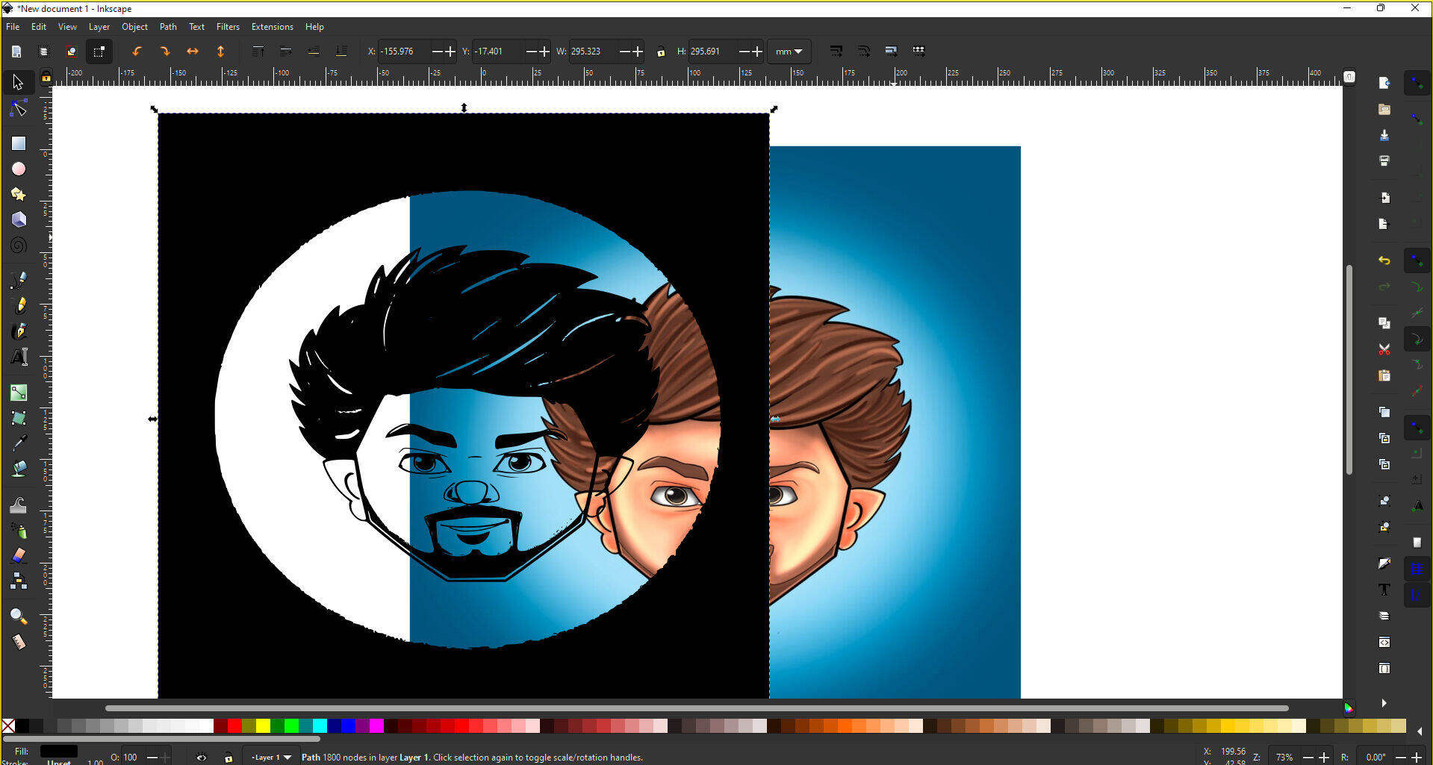Select the Measure ruler tool
Viewport: 1433px width, 765px height.
tap(18, 642)
